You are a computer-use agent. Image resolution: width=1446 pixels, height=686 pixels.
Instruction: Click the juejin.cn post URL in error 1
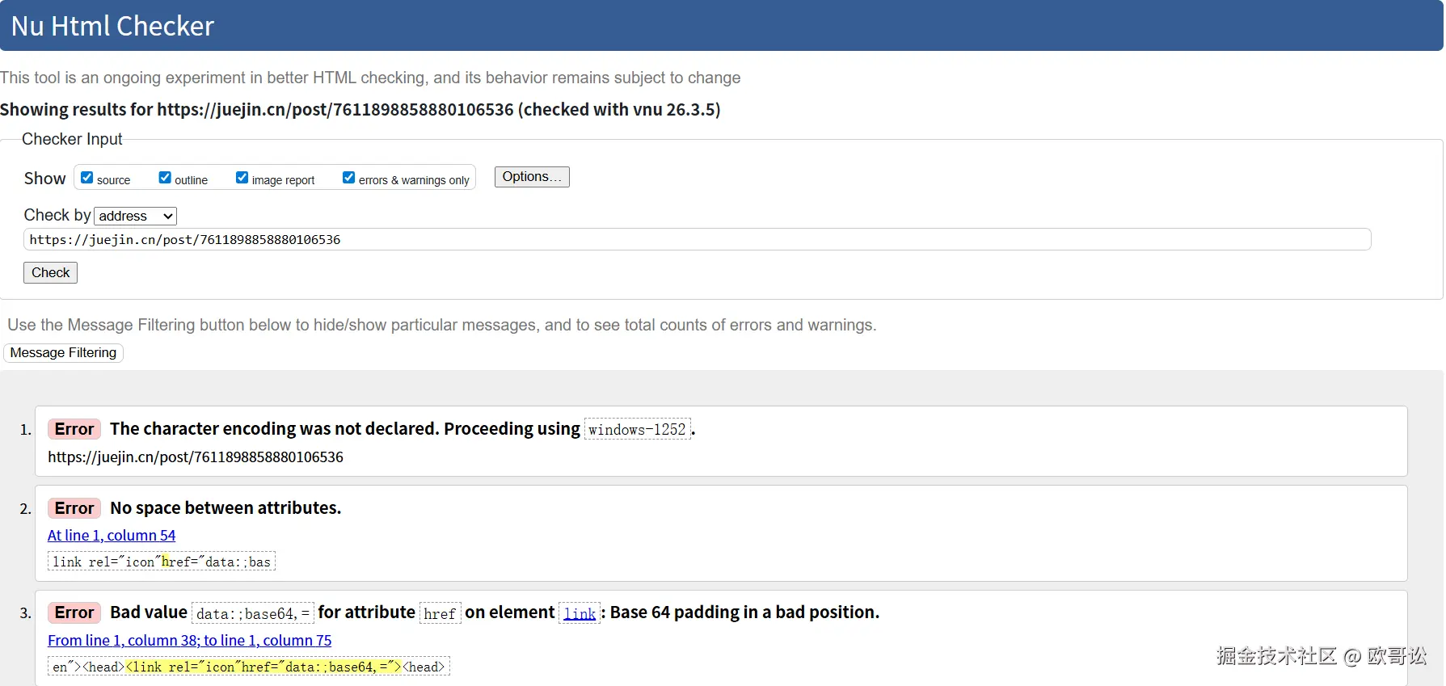196,457
